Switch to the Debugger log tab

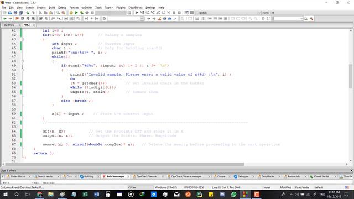(243, 176)
